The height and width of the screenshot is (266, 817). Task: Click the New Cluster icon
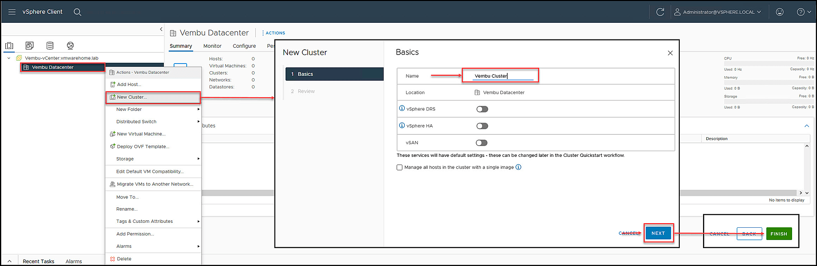113,97
